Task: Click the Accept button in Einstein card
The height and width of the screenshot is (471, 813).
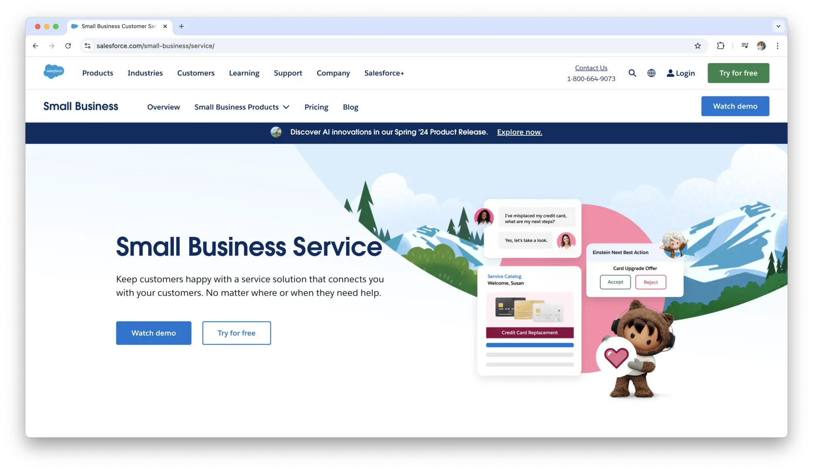Action: pyautogui.click(x=615, y=282)
